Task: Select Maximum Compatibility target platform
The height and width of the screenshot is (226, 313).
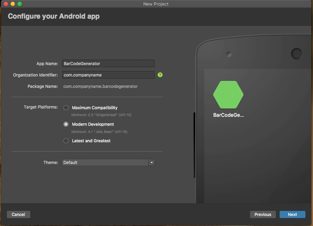Action: tap(66, 108)
